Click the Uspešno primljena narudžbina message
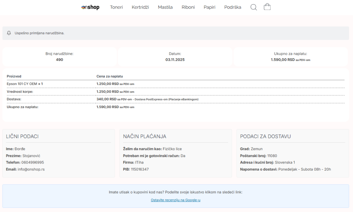 tap(39, 33)
